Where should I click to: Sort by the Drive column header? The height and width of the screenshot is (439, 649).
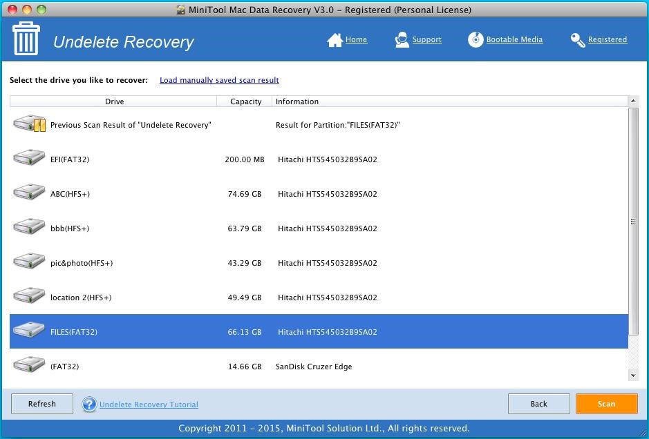pyautogui.click(x=114, y=101)
